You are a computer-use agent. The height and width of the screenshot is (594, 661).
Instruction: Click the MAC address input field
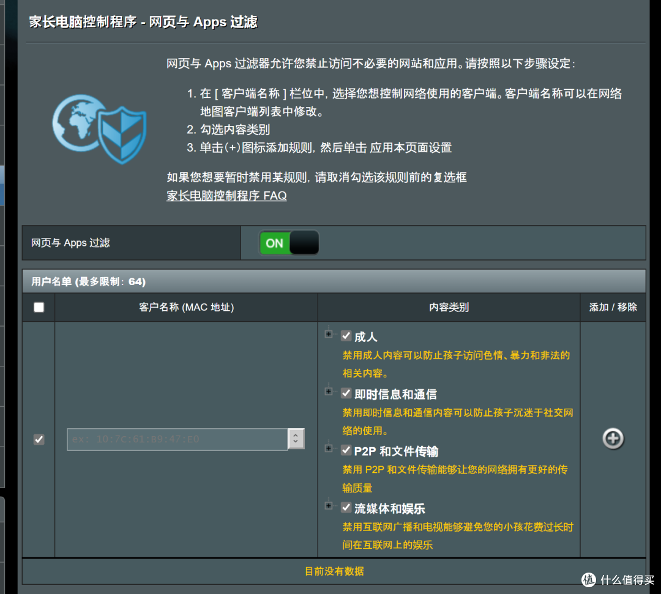point(177,439)
